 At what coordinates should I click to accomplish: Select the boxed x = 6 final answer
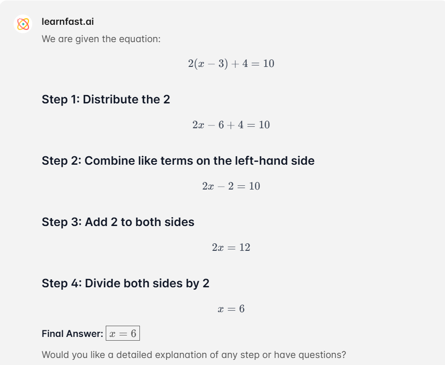point(123,333)
